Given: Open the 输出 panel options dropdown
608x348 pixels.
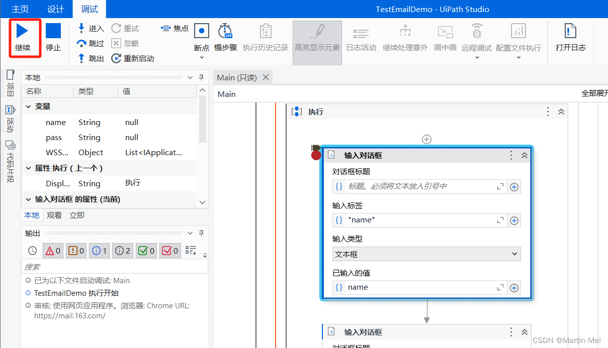Looking at the screenshot, I should (x=190, y=234).
